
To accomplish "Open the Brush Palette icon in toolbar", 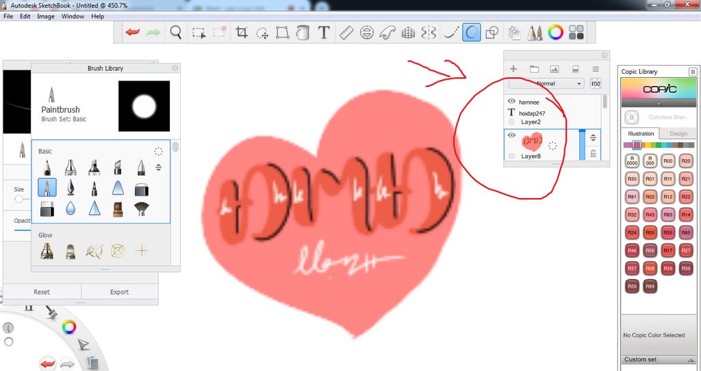I will [x=535, y=33].
